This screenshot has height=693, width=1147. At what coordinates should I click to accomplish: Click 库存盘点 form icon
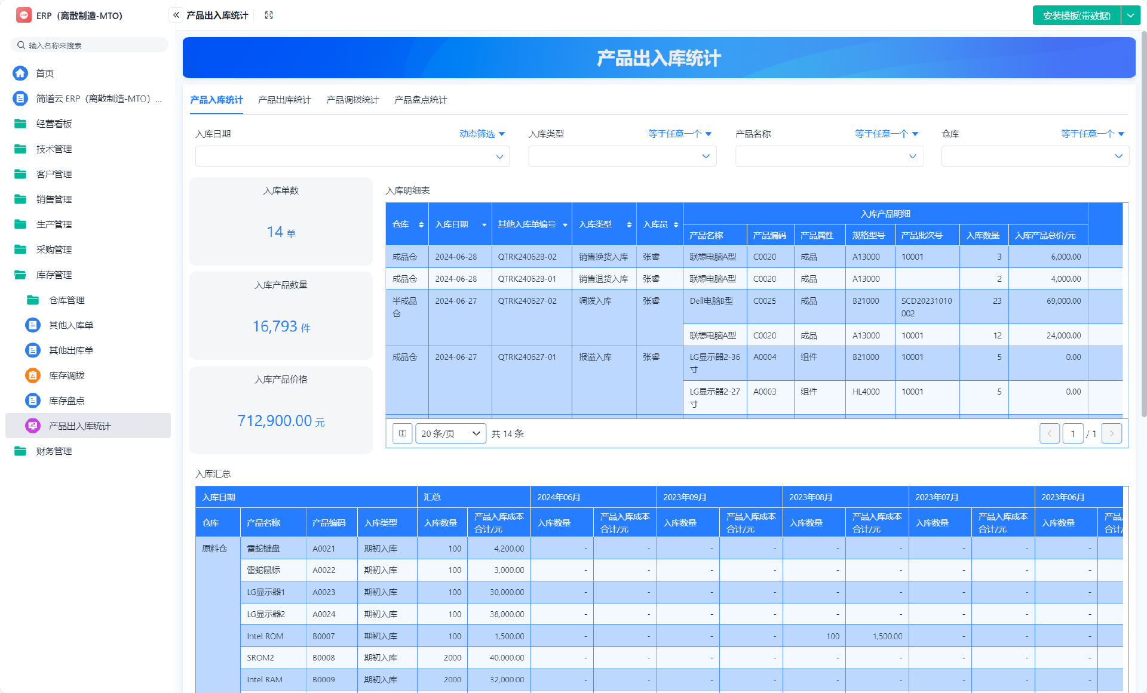[x=33, y=401]
